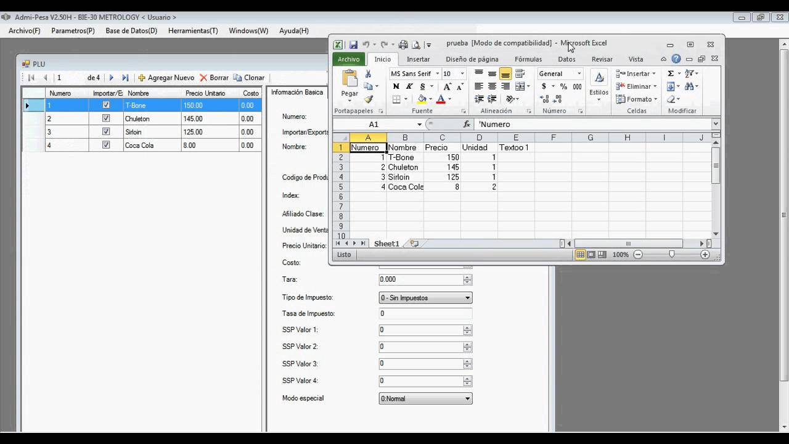This screenshot has width=789, height=444.
Task: Click the Format Painter brush in Excel
Action: click(369, 99)
